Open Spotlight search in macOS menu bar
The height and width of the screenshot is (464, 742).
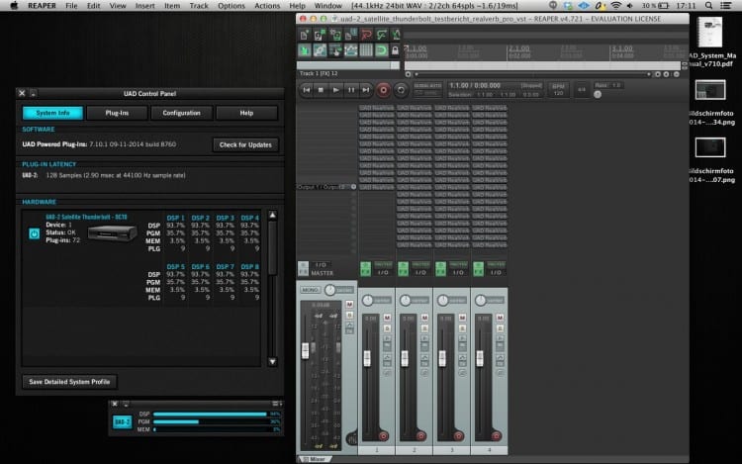tap(708, 6)
